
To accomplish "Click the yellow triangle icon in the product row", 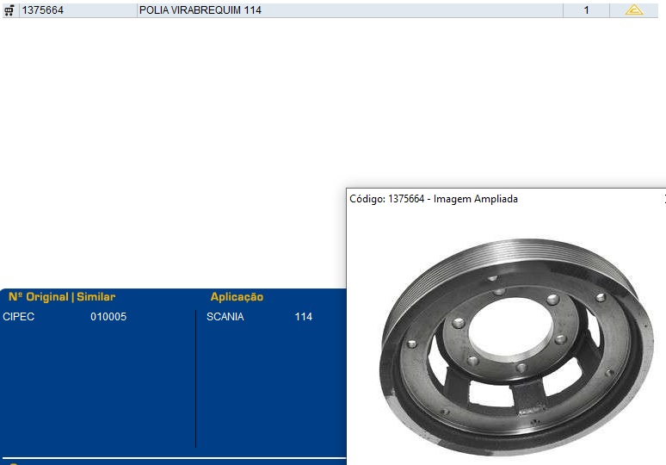I will coord(633,10).
